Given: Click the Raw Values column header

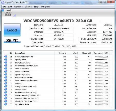Looking at the screenshot, I should (101, 53).
